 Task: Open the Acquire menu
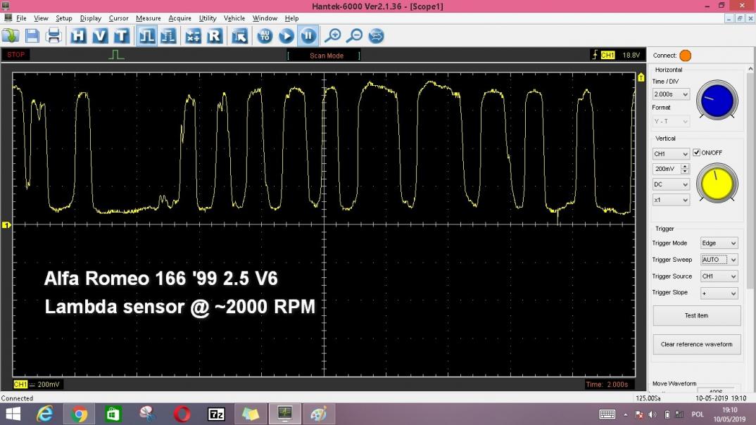(x=179, y=18)
